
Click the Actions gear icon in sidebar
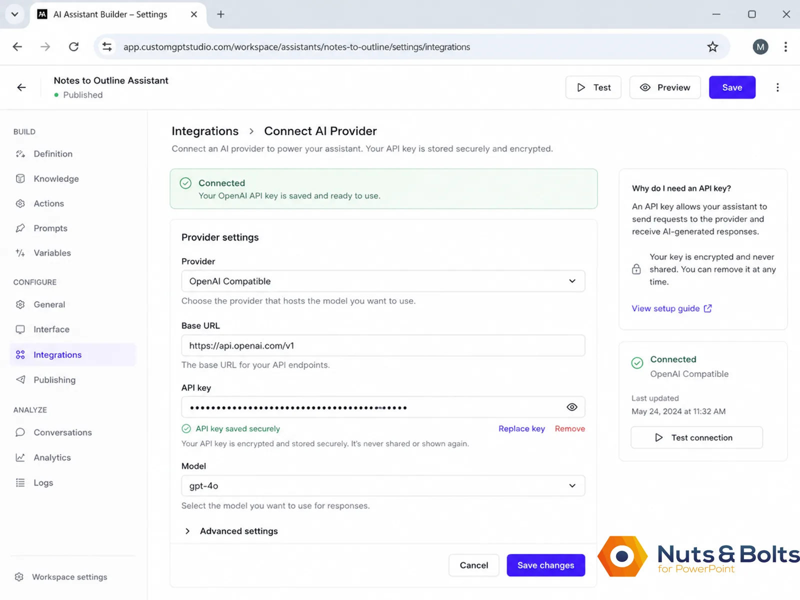point(20,203)
